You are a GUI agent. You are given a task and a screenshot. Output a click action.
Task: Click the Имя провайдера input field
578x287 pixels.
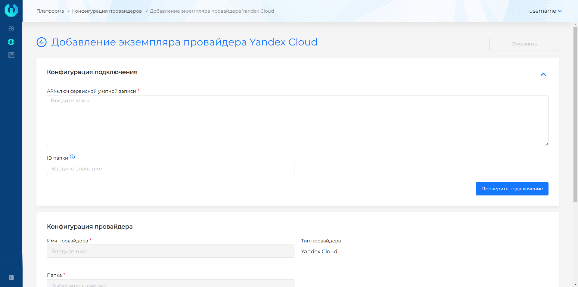click(x=170, y=251)
